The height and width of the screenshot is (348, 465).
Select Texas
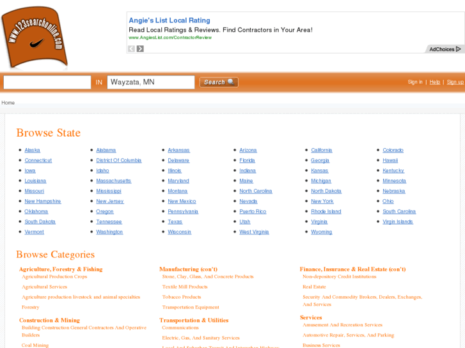(175, 222)
